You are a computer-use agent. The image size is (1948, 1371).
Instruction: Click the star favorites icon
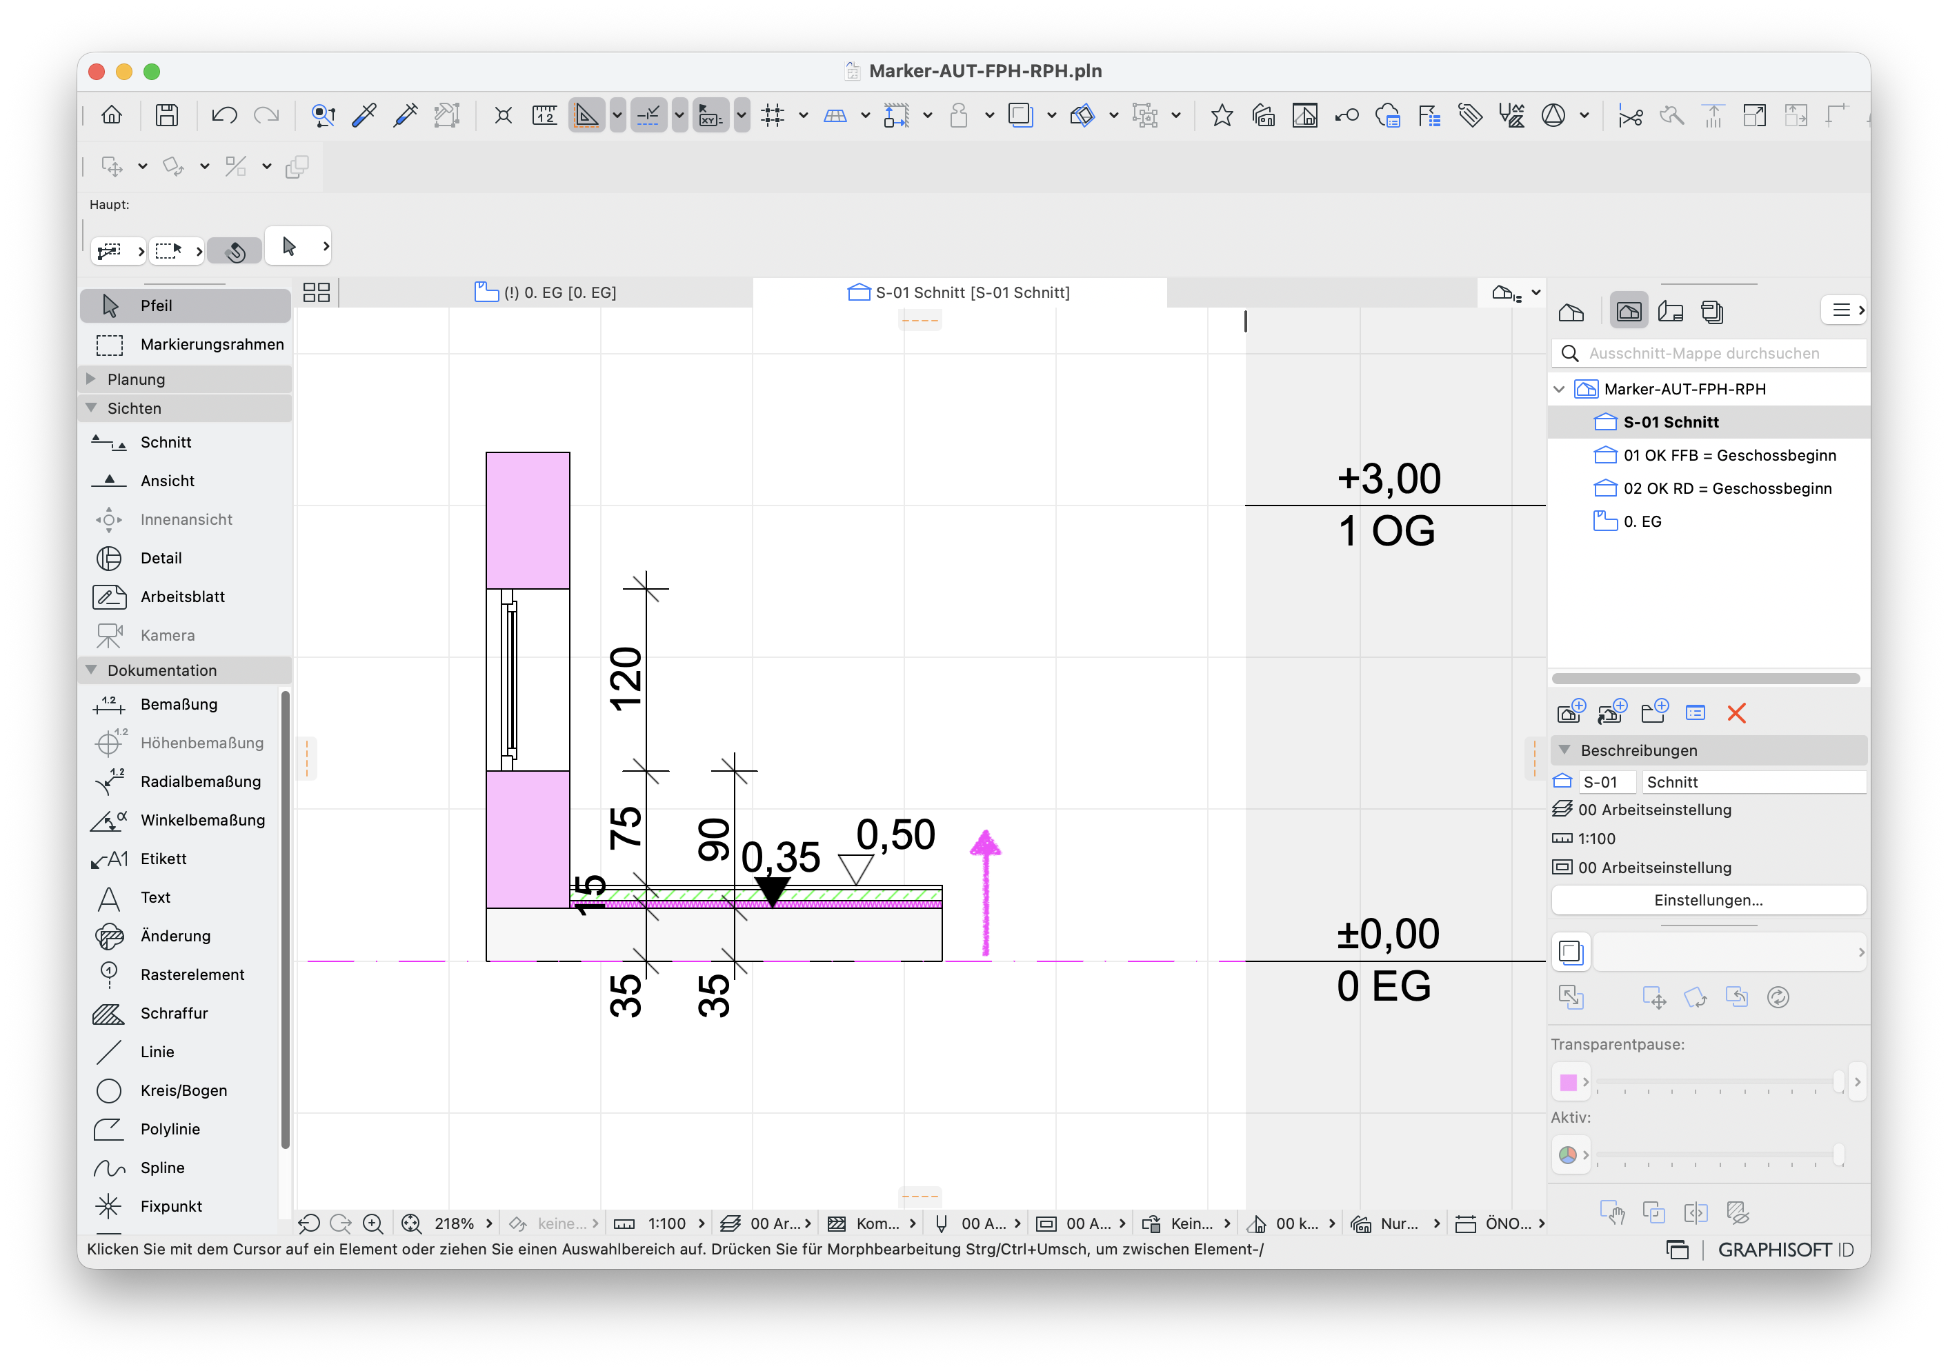[x=1222, y=114]
